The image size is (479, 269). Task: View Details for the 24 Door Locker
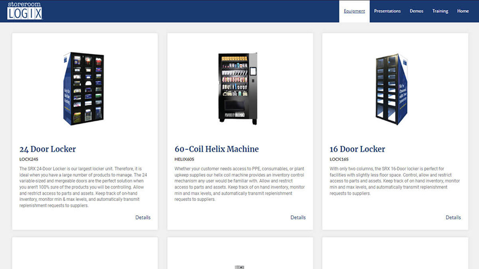(x=143, y=217)
